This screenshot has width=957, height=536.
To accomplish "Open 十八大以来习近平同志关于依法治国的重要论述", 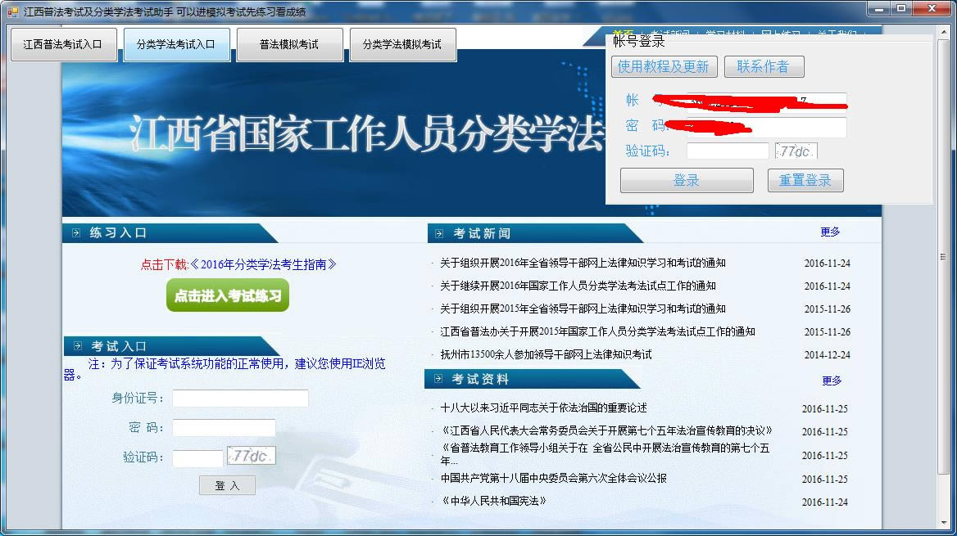I will tap(544, 408).
